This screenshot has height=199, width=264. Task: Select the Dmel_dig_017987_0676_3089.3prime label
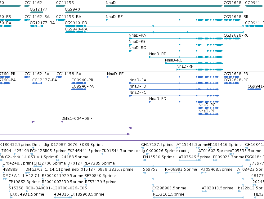coord(68,145)
